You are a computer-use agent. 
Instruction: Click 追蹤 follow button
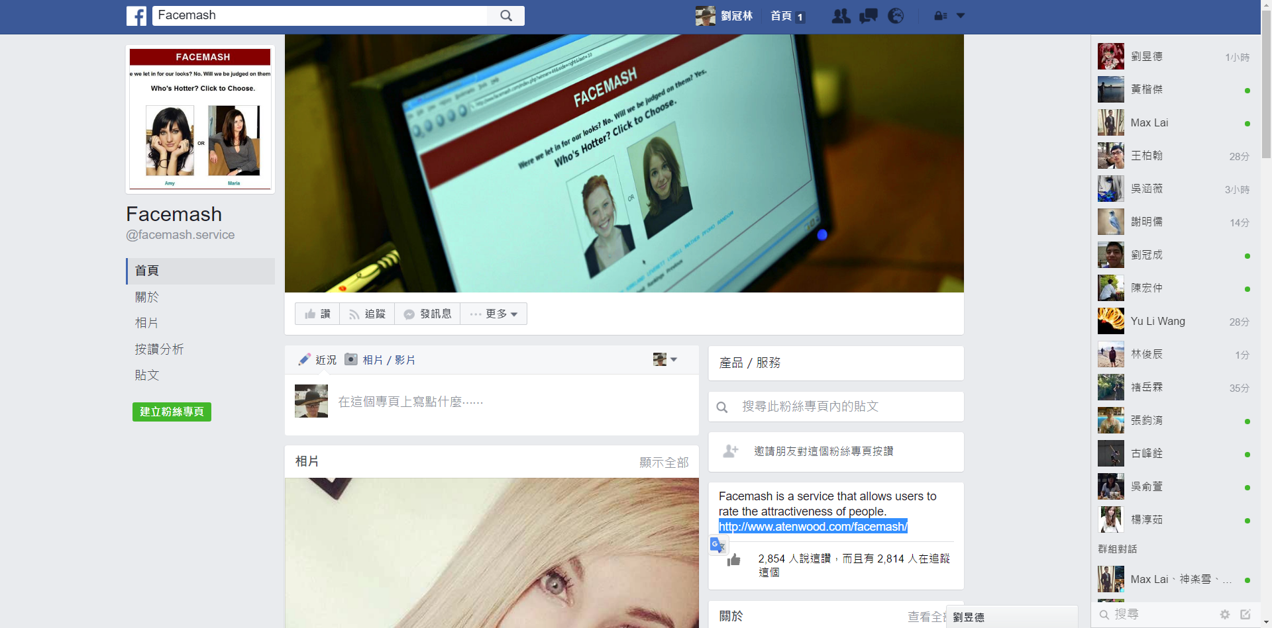coord(367,314)
